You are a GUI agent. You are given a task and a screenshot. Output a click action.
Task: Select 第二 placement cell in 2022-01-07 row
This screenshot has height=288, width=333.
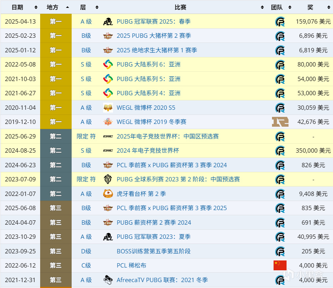56,194
